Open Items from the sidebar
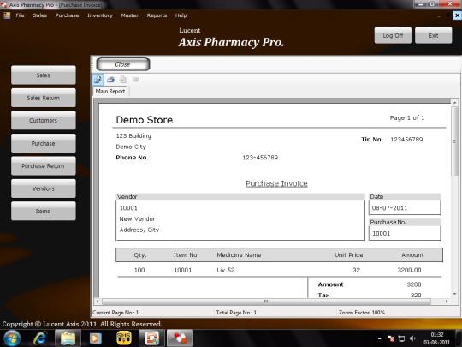This screenshot has height=347, width=462. pos(44,212)
